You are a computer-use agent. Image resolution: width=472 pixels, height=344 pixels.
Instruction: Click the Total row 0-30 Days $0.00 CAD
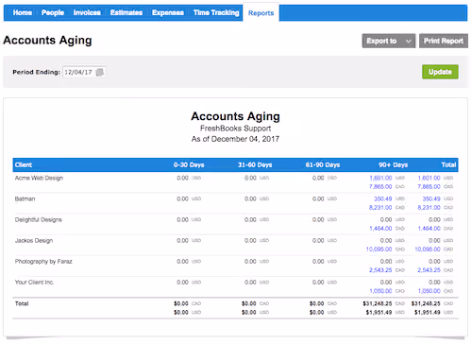click(x=181, y=303)
